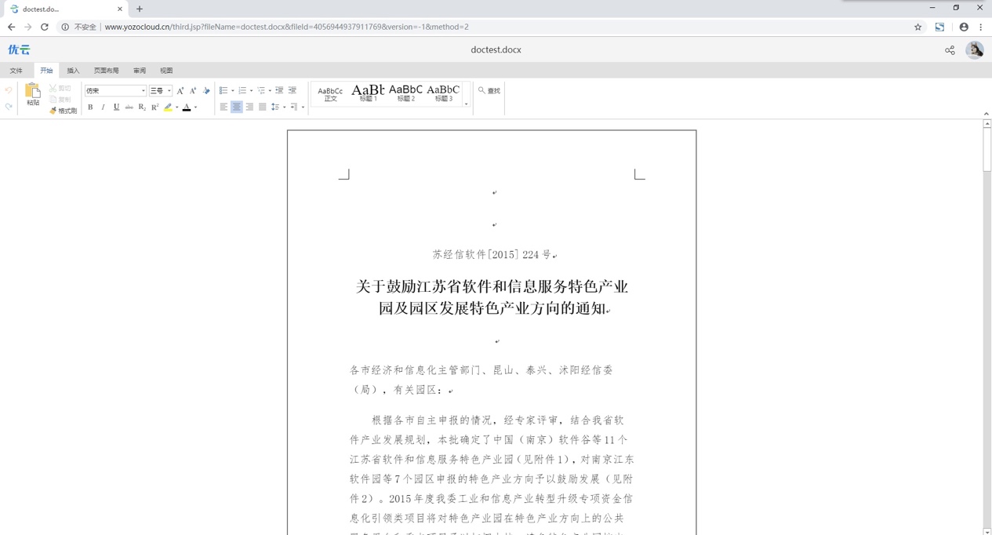The height and width of the screenshot is (535, 992).
Task: Open the 页面布局 (Page Layout) tab
Action: (106, 71)
